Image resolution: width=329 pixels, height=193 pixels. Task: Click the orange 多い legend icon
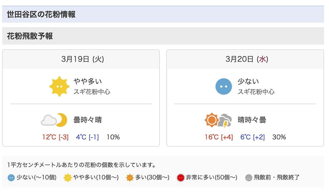tap(130, 178)
